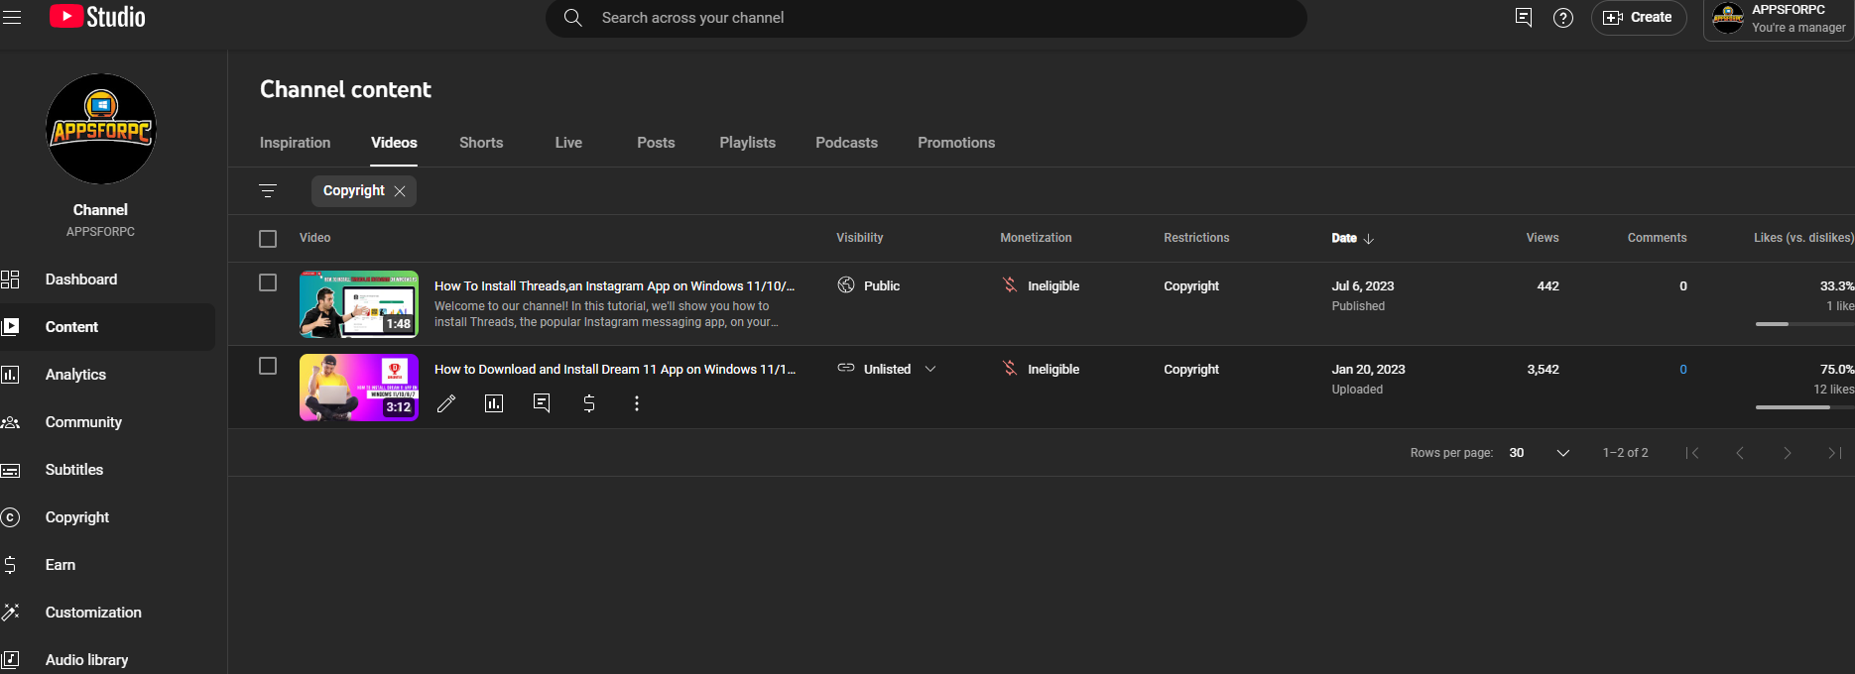Open Community in the sidebar
1855x674 pixels.
pos(107,422)
